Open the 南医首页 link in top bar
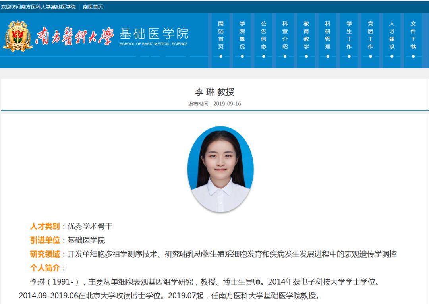Screen dimensions: 429x304 coord(93,7)
